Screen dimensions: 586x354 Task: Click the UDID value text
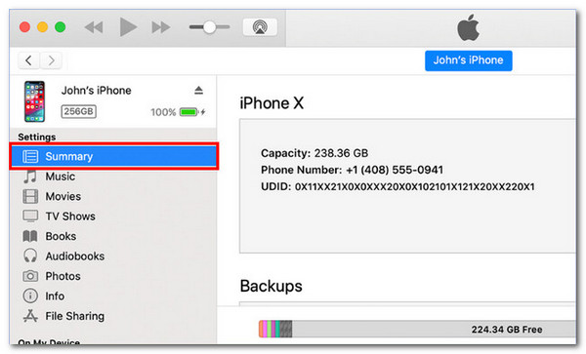pyautogui.click(x=415, y=187)
